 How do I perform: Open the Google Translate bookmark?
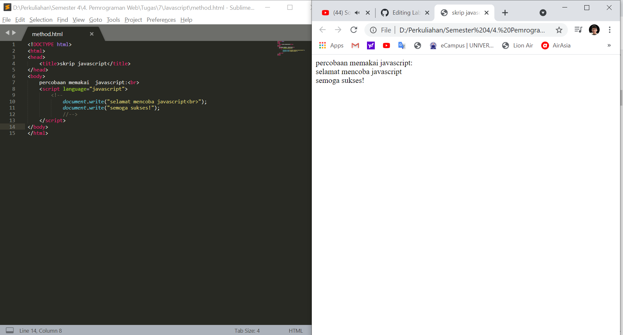[402, 45]
